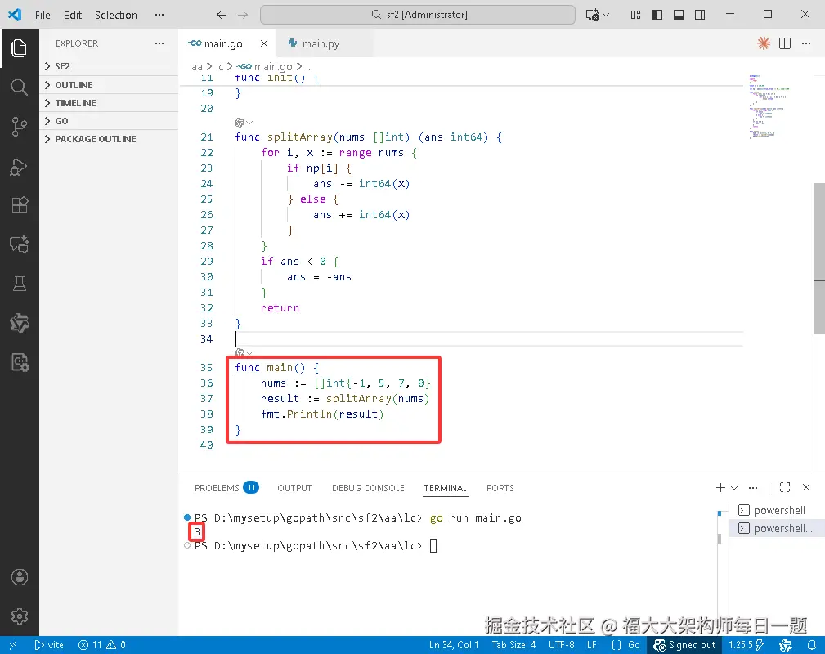Toggle the secondary side bar

pos(700,15)
